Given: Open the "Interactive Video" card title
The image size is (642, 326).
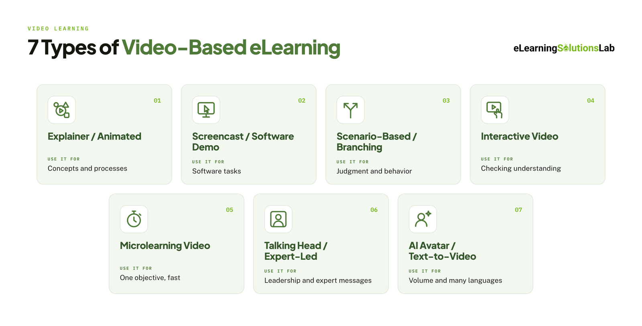Looking at the screenshot, I should [520, 136].
